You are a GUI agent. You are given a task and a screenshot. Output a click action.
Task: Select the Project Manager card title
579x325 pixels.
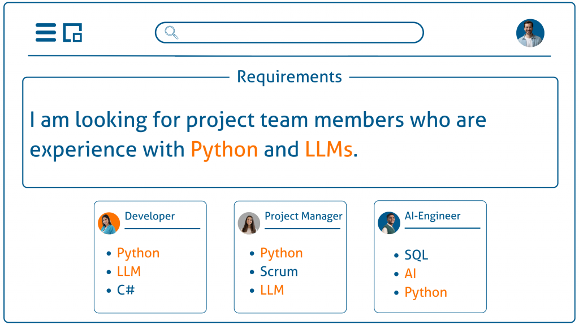[x=303, y=216]
